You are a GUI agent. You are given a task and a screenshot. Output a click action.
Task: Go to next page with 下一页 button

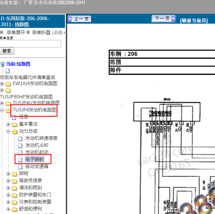tap(163, 18)
